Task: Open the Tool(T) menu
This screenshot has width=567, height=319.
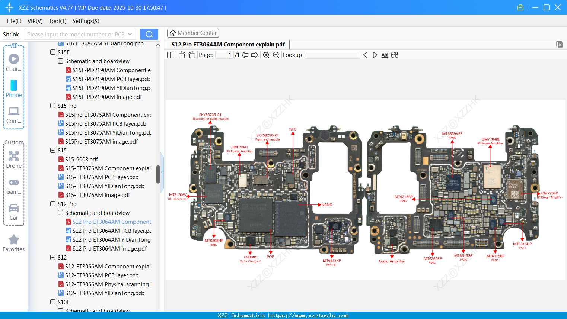Action: (x=57, y=21)
